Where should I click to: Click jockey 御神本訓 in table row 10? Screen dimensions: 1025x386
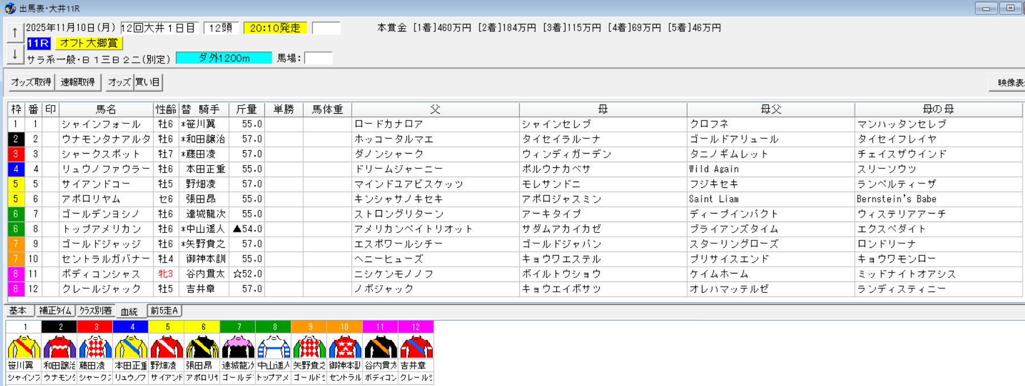click(x=204, y=259)
